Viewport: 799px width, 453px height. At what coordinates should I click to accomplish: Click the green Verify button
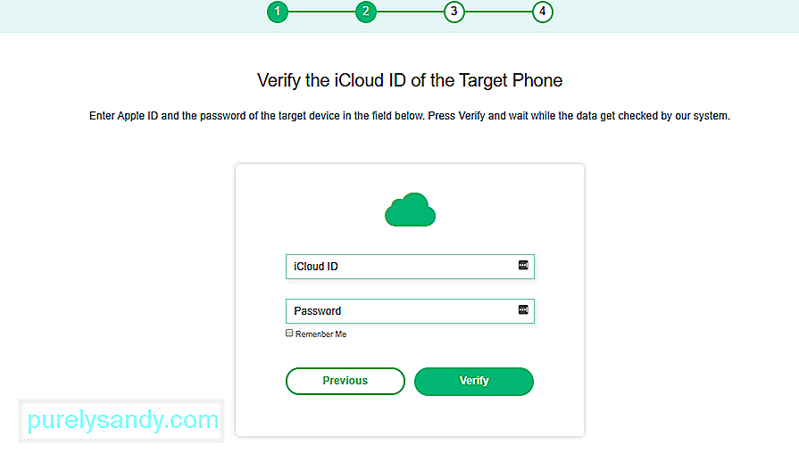pos(474,382)
